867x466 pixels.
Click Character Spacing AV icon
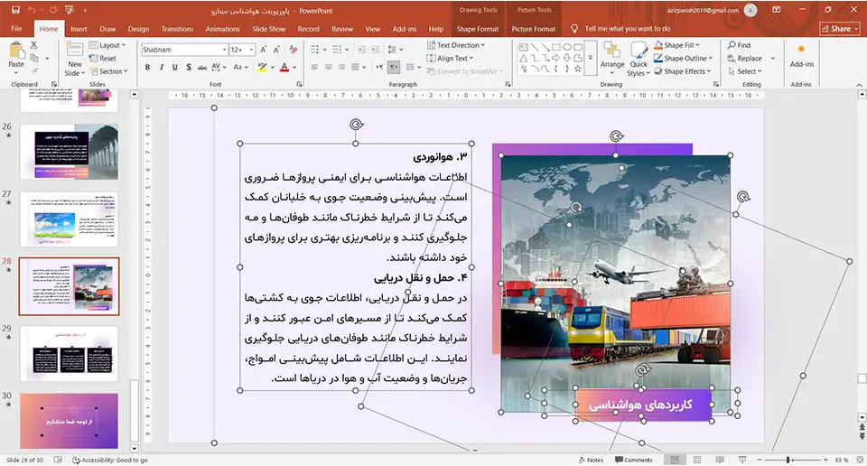click(x=218, y=67)
